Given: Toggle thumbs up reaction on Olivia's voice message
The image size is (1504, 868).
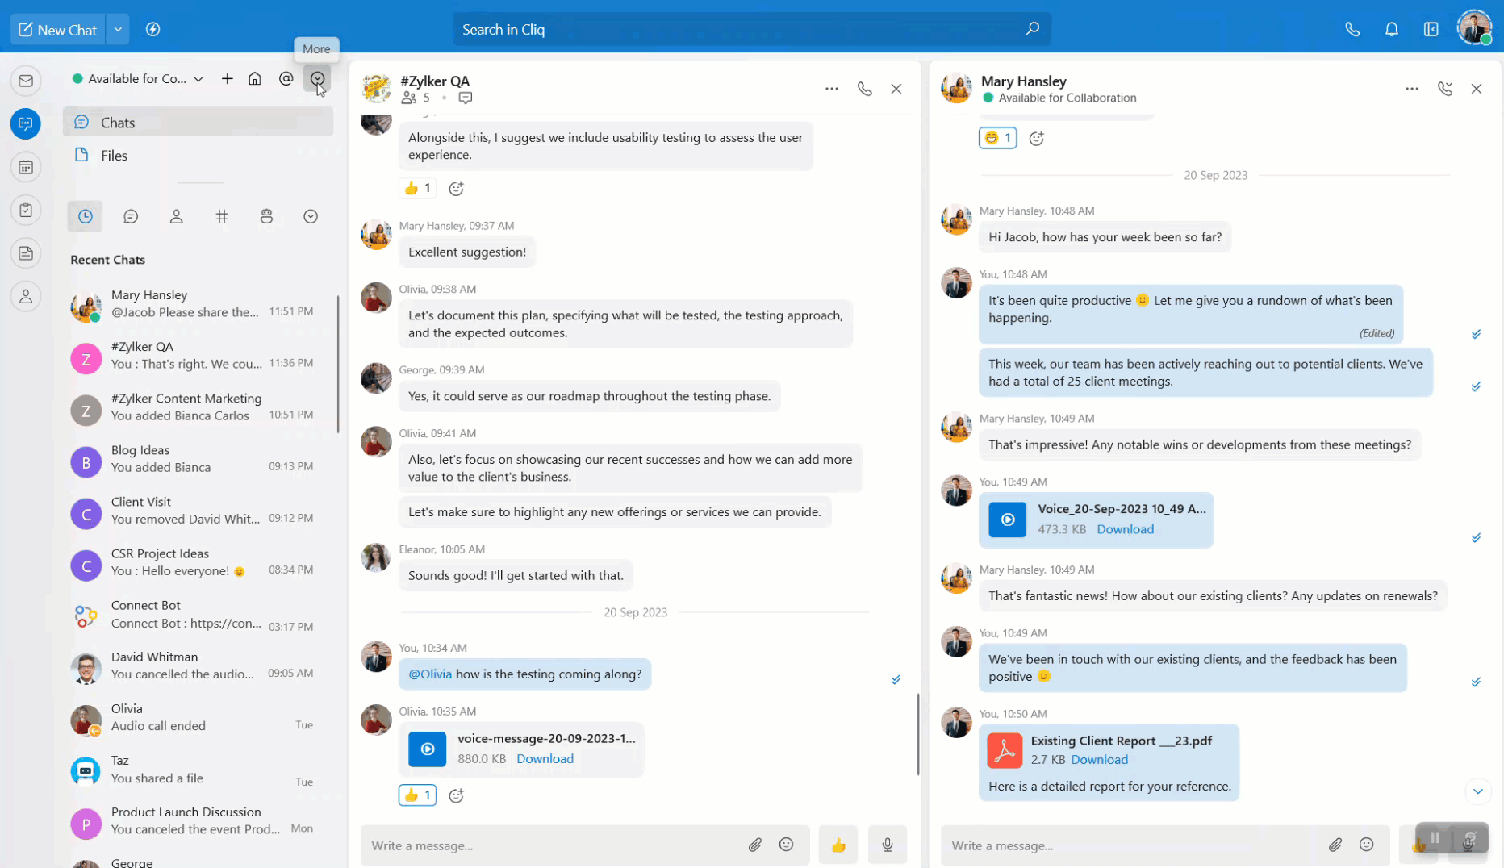Looking at the screenshot, I should click(x=417, y=795).
